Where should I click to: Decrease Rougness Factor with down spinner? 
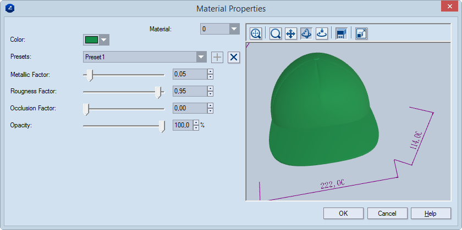[x=210, y=94]
